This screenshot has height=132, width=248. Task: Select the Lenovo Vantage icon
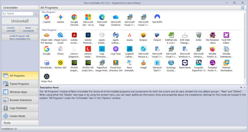point(88,49)
